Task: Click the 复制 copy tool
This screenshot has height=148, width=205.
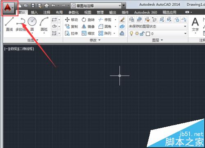Action: tap(71, 26)
